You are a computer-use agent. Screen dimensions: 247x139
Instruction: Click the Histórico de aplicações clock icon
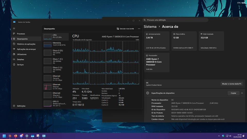pos(14,44)
